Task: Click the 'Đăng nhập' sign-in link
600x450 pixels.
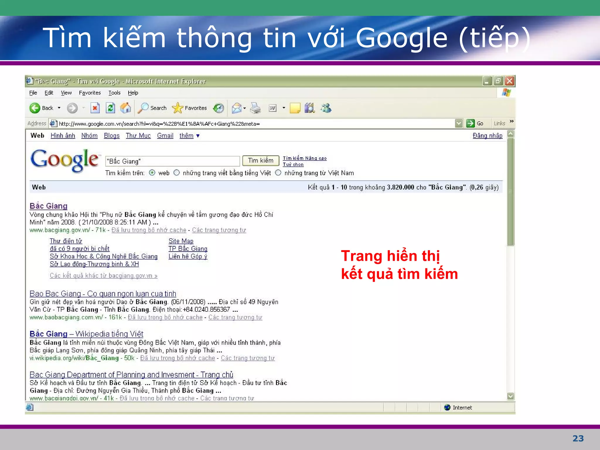Action: pos(487,136)
